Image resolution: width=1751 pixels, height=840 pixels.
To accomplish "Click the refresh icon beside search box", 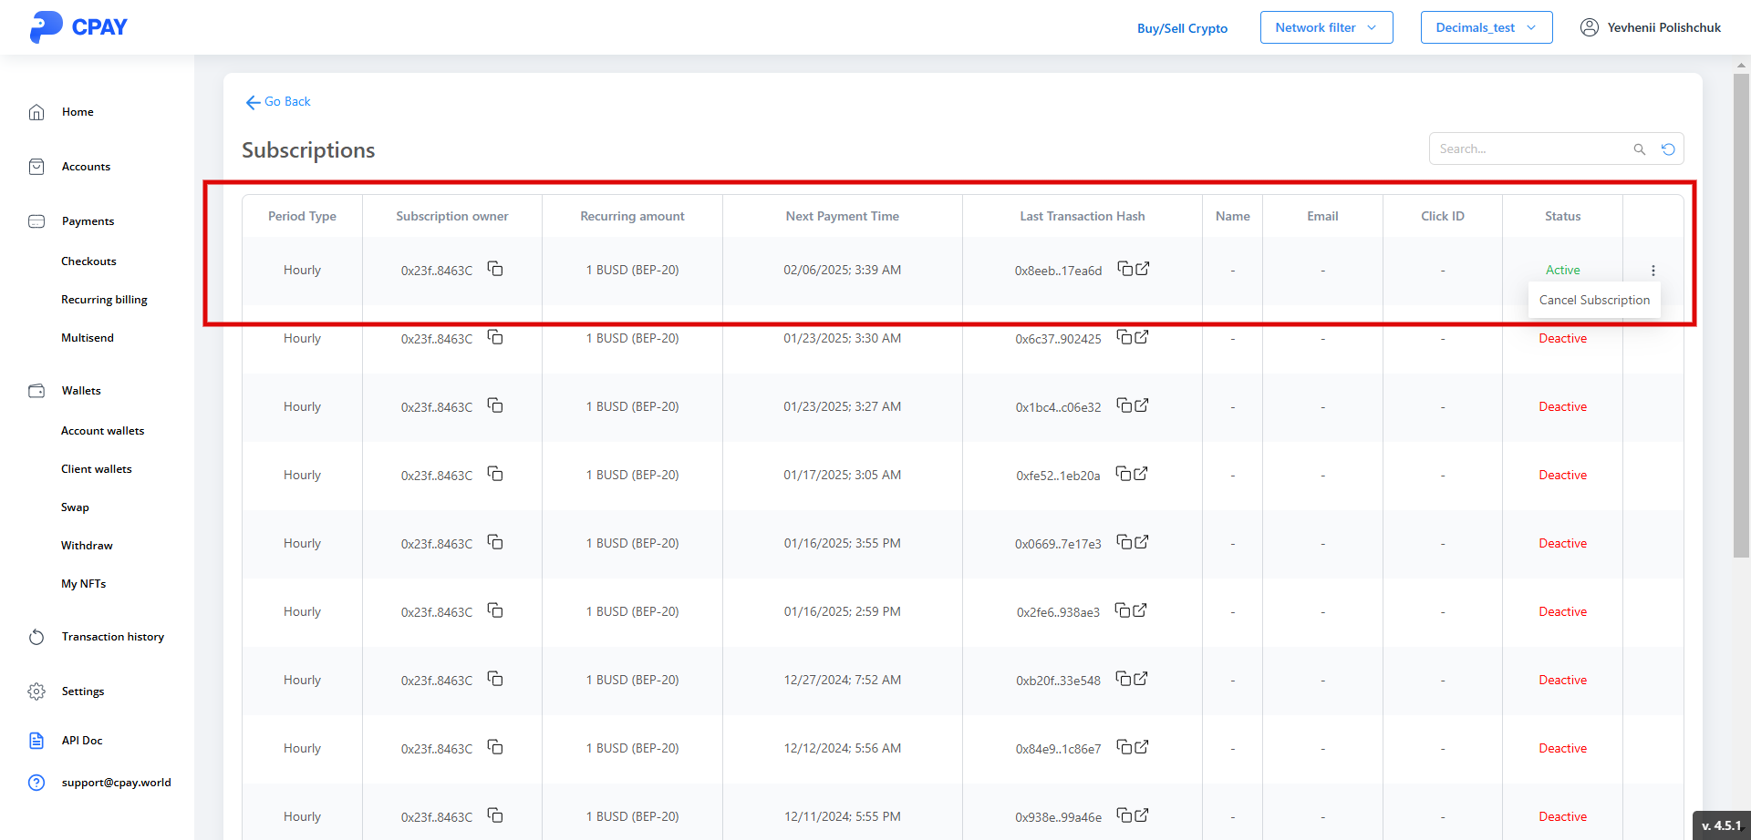I will tap(1668, 149).
